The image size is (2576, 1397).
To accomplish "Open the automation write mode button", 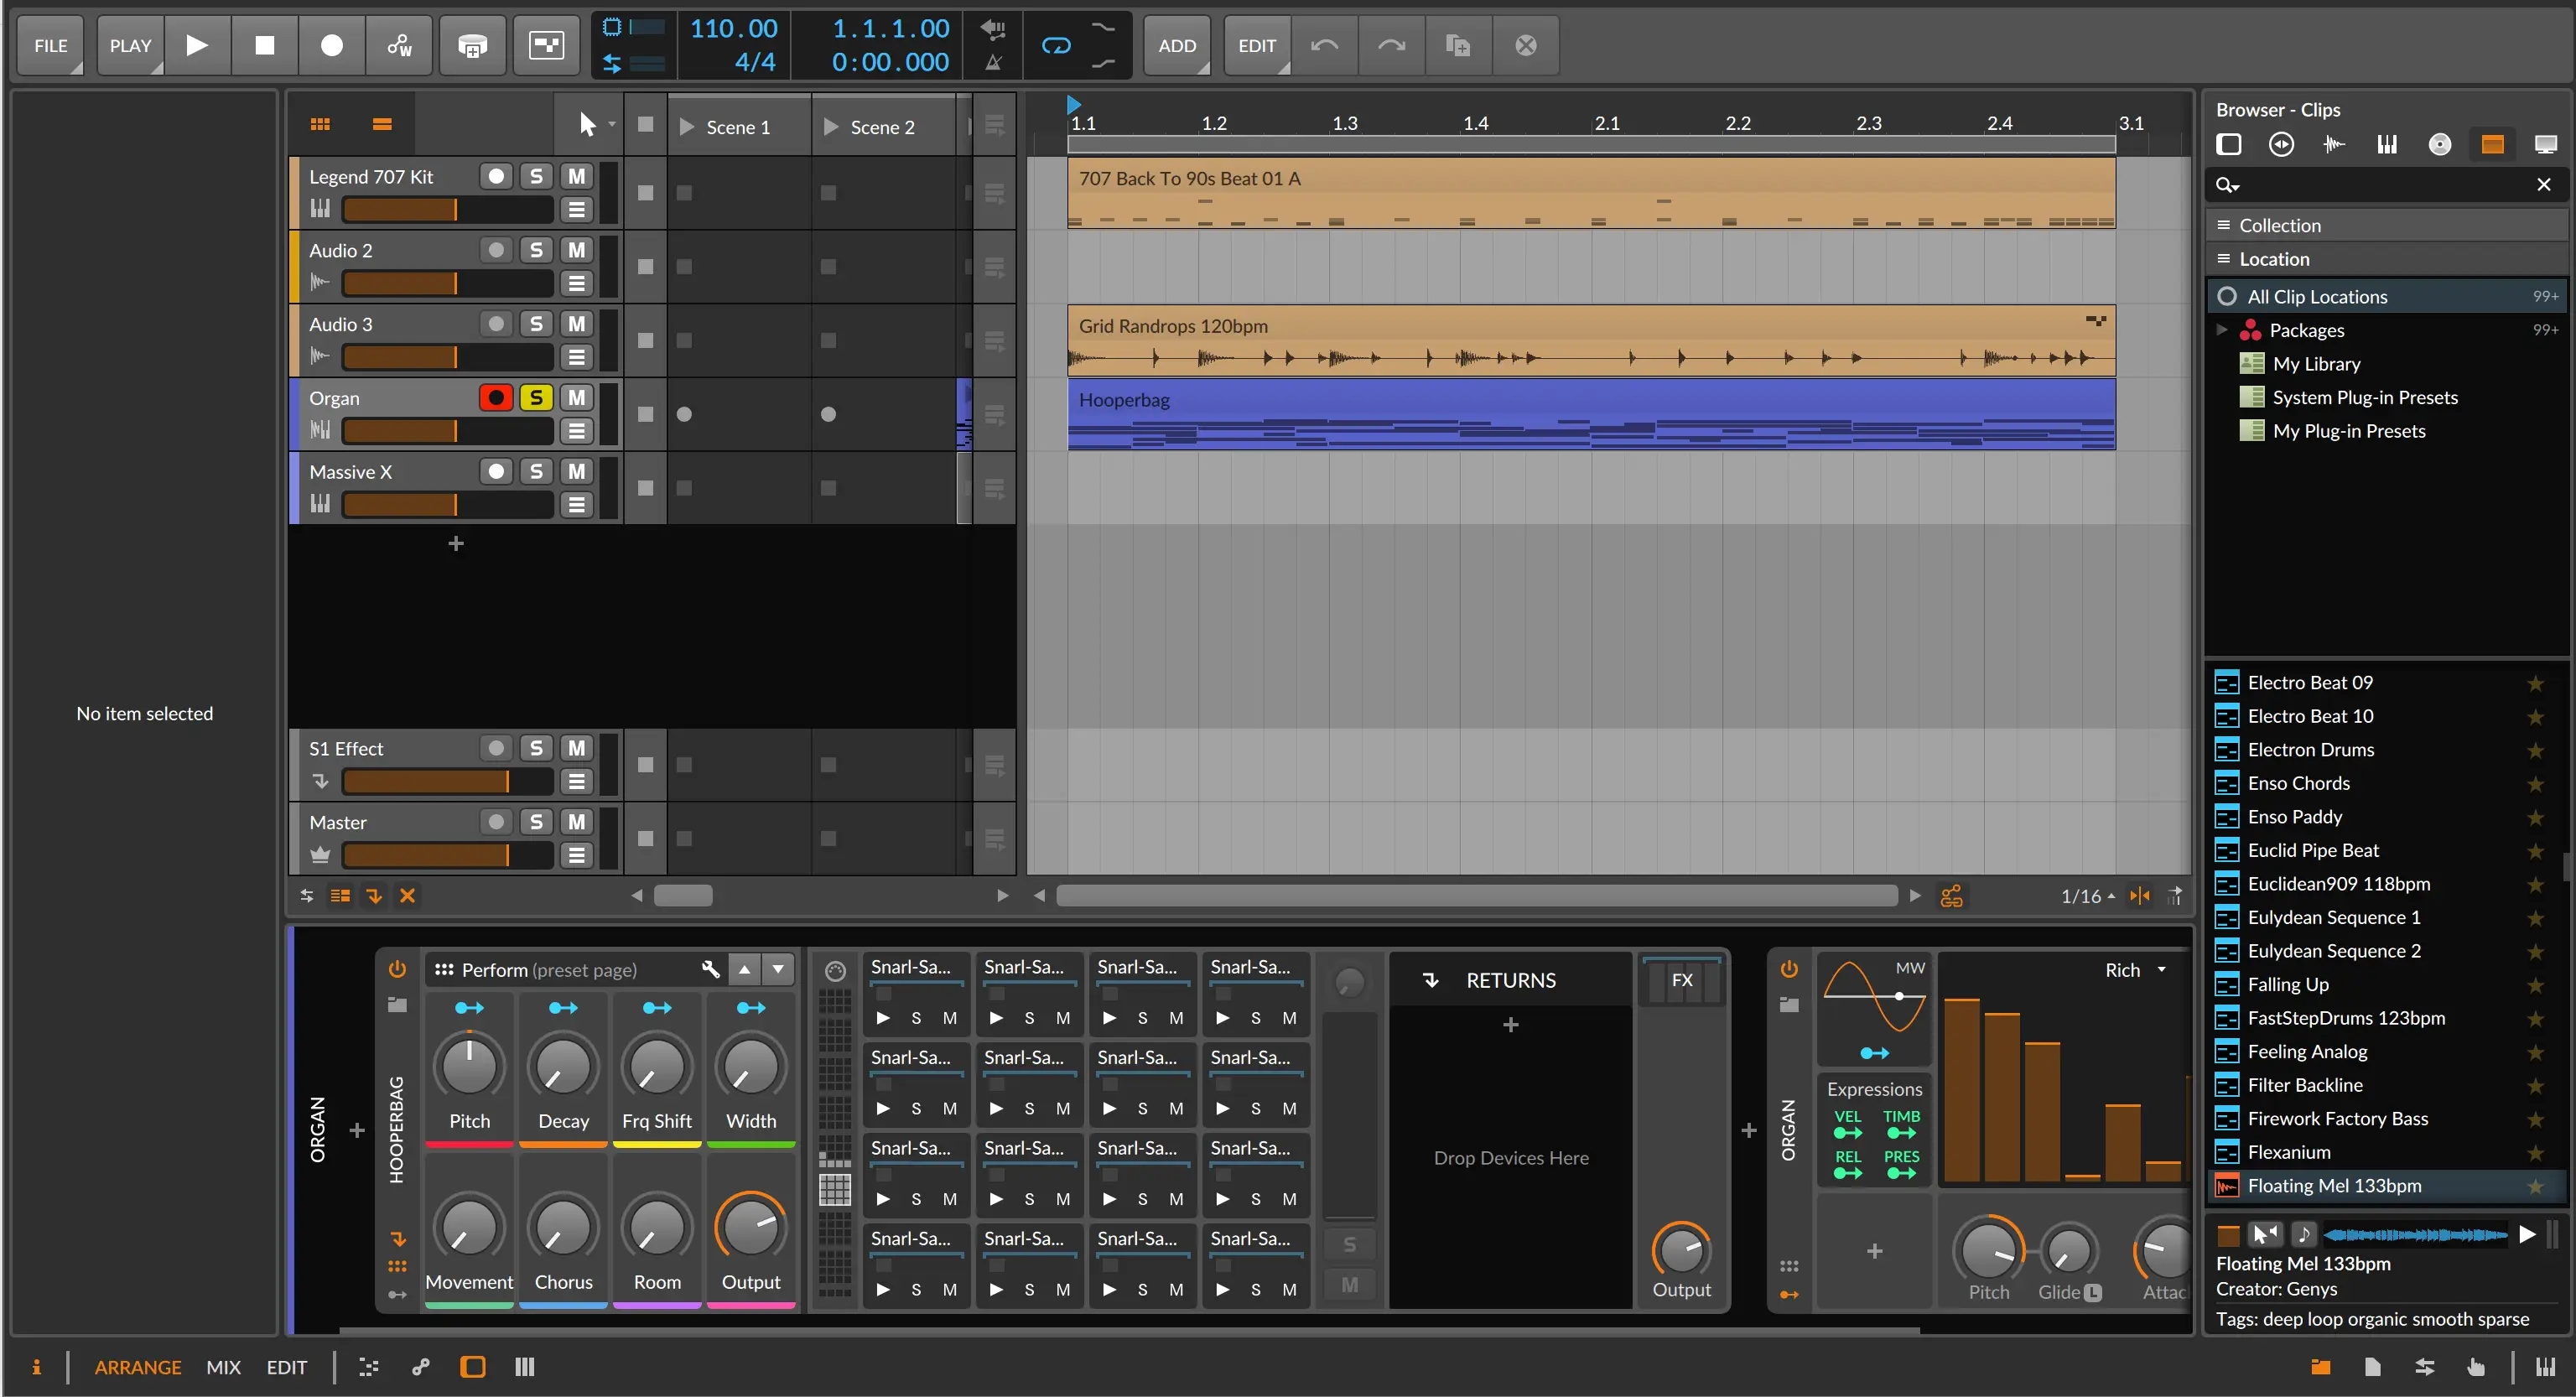I will click(x=399, y=45).
